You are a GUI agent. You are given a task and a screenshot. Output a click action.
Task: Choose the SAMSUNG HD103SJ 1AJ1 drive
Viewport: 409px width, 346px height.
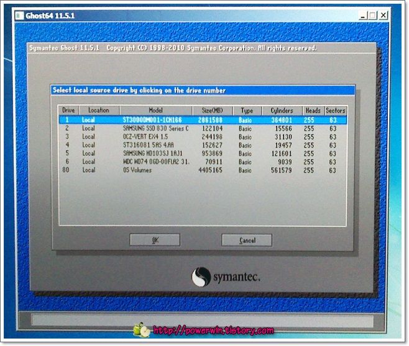coord(203,153)
